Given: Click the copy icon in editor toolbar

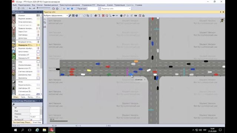Looking at the screenshot, I should 88,16.
